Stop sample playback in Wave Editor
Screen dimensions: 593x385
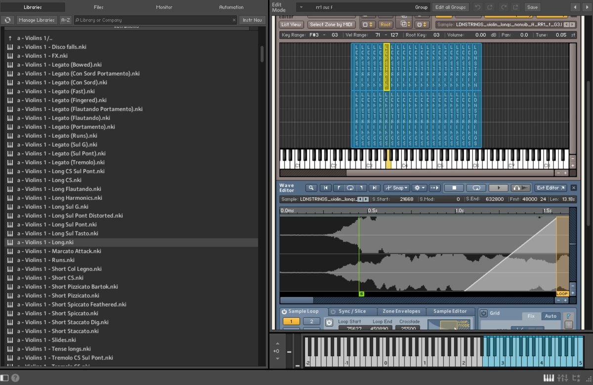pos(454,188)
